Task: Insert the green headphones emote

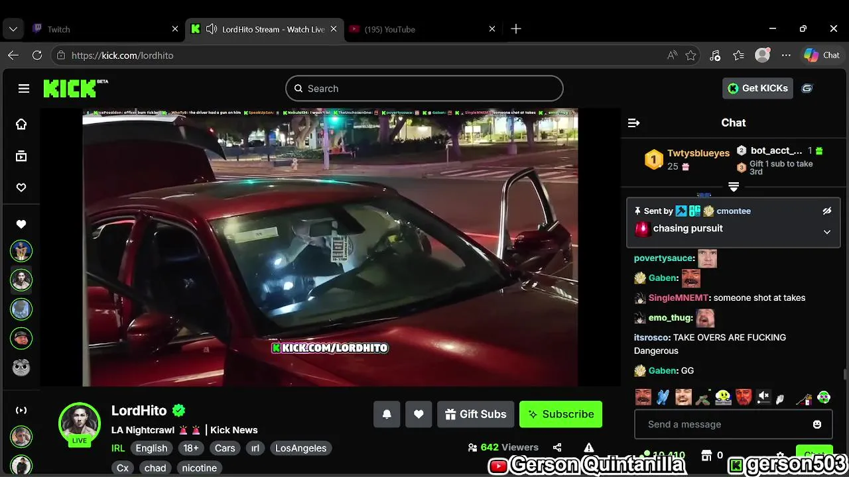Action: click(824, 397)
